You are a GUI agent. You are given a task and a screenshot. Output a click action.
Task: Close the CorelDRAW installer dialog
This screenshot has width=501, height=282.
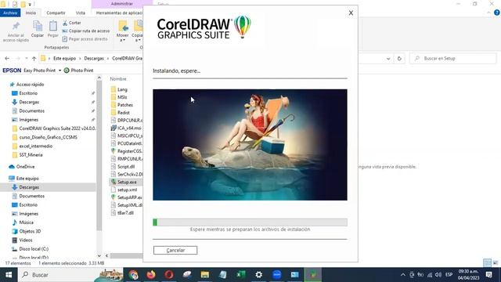coord(351,13)
